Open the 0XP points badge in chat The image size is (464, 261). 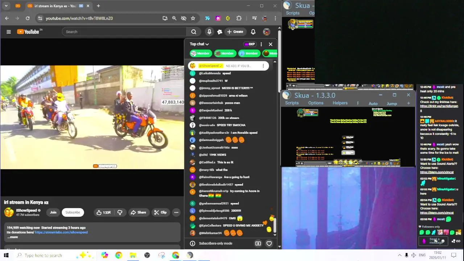point(249,44)
